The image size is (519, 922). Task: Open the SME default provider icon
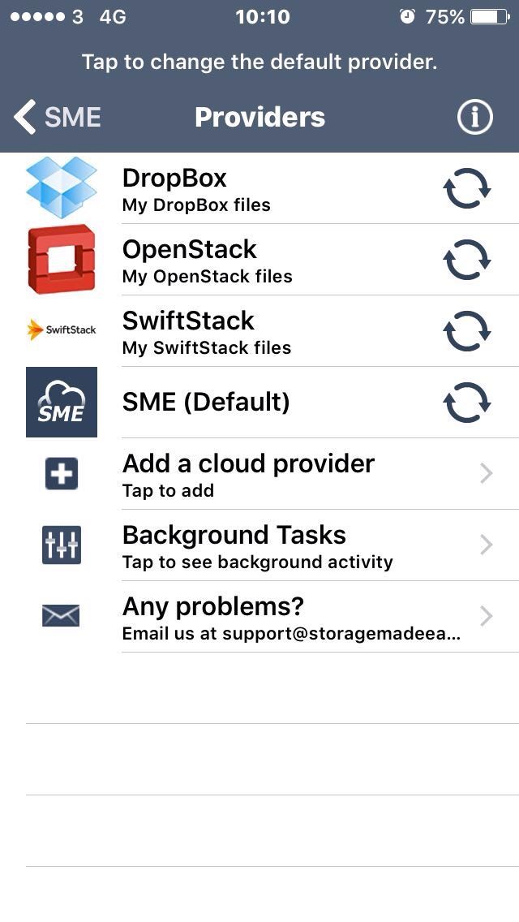(x=61, y=402)
